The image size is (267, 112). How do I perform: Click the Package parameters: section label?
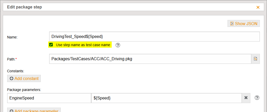(x=24, y=90)
